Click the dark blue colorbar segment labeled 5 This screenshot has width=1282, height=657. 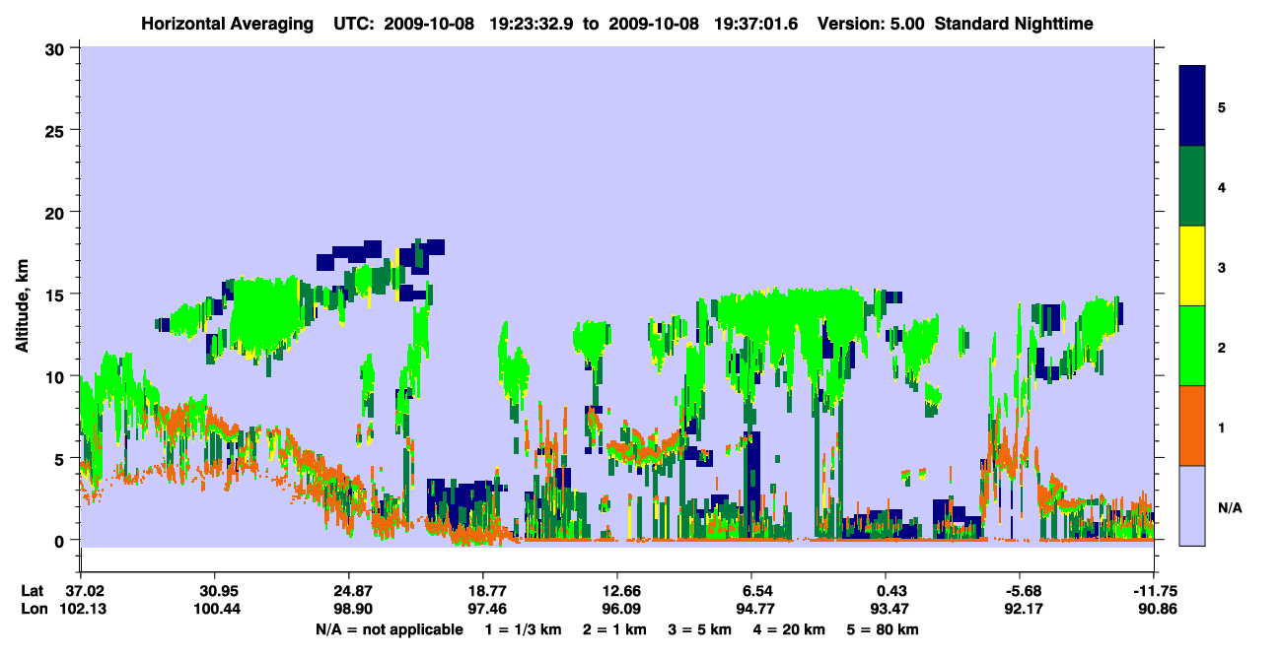(1192, 106)
